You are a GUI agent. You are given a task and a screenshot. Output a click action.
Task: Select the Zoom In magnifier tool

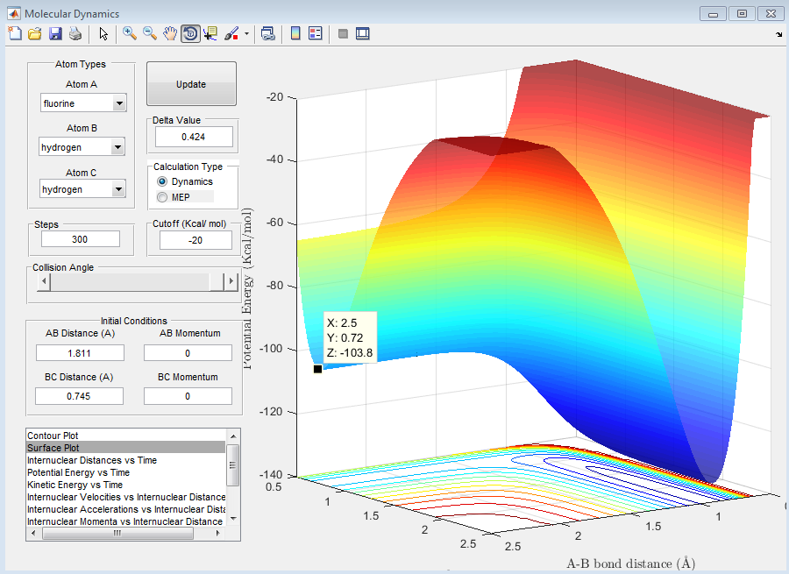[130, 33]
